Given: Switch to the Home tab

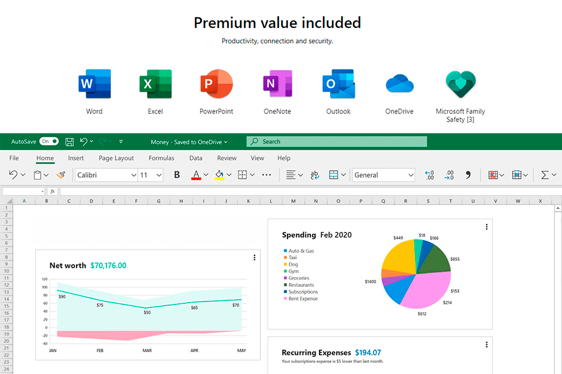Looking at the screenshot, I should pos(45,158).
